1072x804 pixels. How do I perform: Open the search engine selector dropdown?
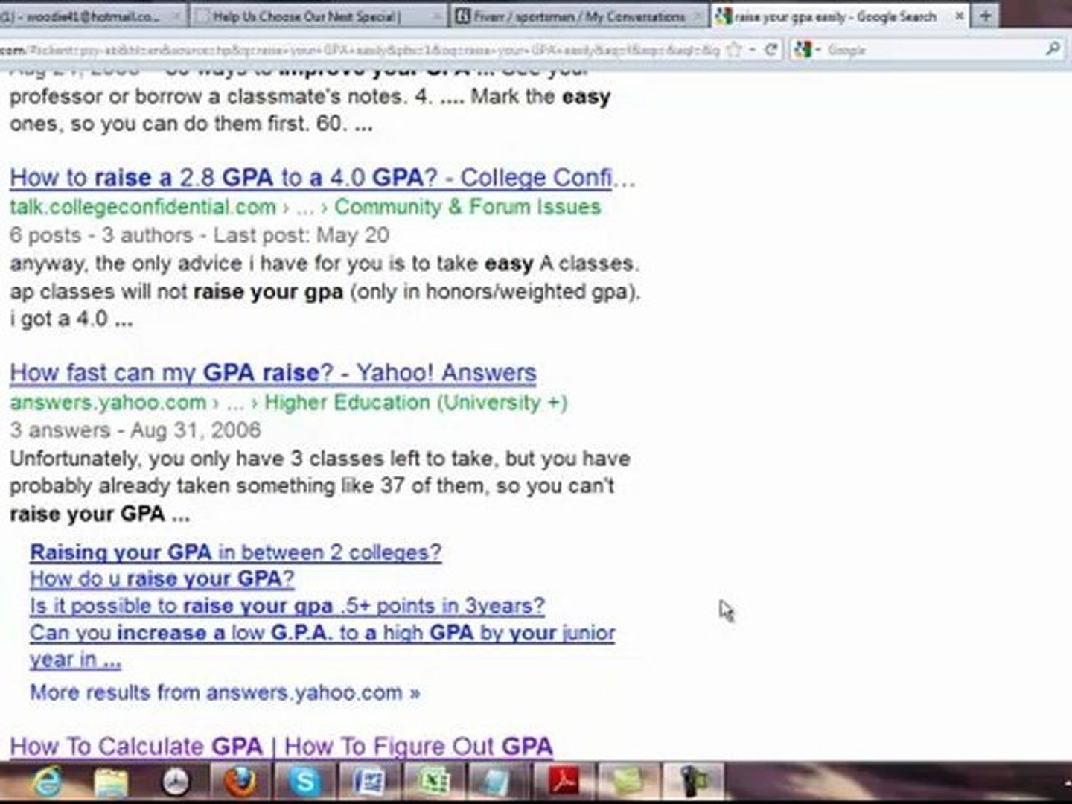[x=817, y=50]
